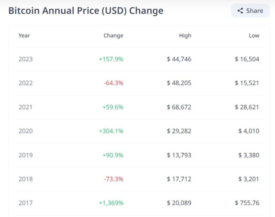This screenshot has width=275, height=217.
Task: Click the 2019 year cell
Action: pos(26,155)
